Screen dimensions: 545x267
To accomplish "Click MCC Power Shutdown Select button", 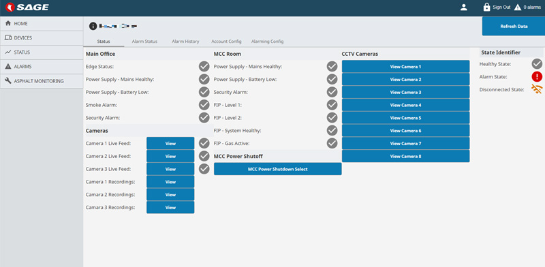I will pos(278,169).
